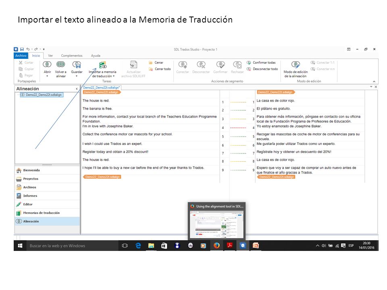Open the Memorias de traducción view
The height and width of the screenshot is (290, 387).
(x=48, y=213)
